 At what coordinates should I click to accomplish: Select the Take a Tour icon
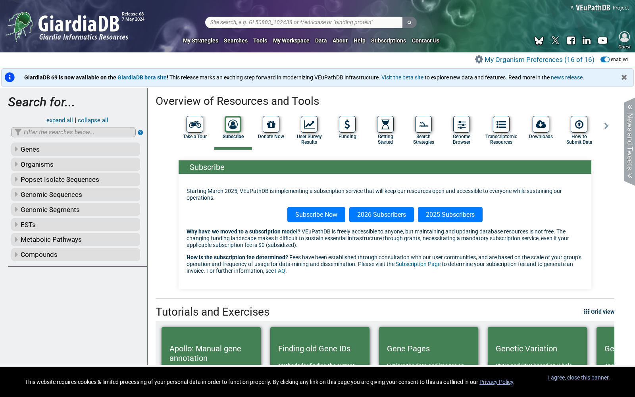pyautogui.click(x=195, y=124)
